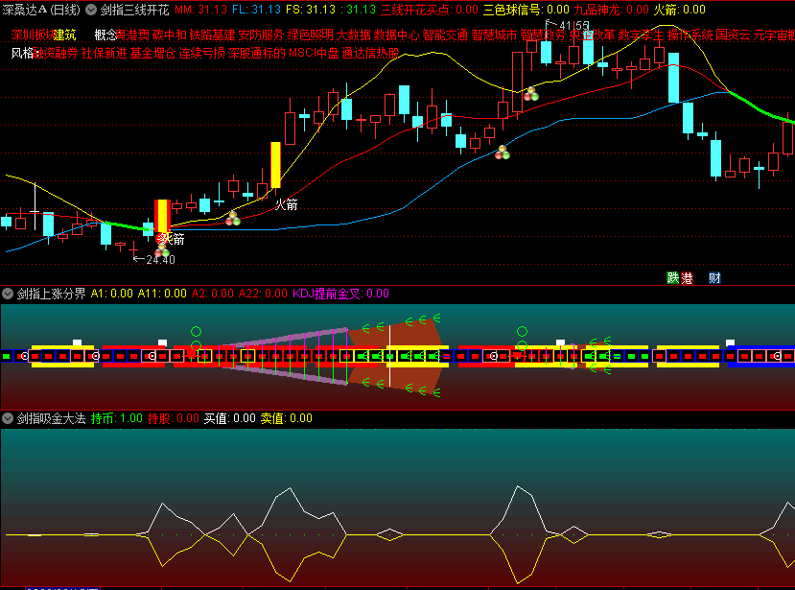Screen dimensions: 795x590
Task: Click the 持股: 0.00 readout
Action: 174,418
